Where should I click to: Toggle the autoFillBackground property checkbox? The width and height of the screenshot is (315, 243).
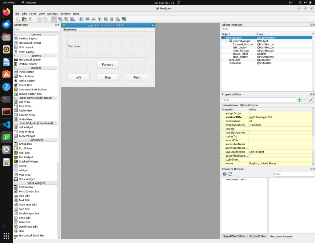(x=250, y=156)
